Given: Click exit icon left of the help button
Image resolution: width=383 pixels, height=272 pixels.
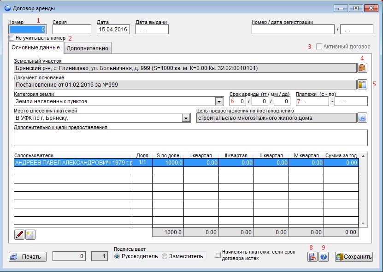Looking at the screenshot, I should coord(312,257).
